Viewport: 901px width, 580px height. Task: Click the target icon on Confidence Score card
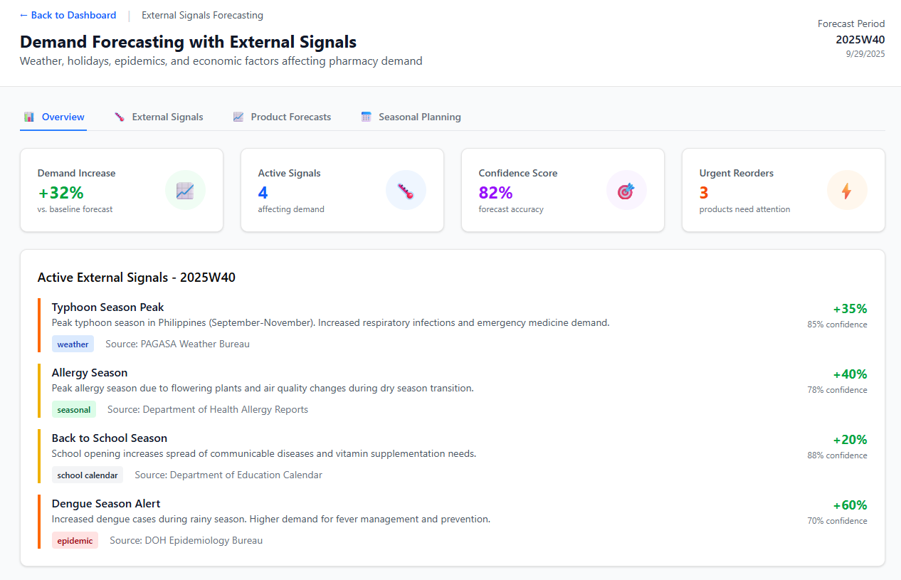click(x=626, y=190)
